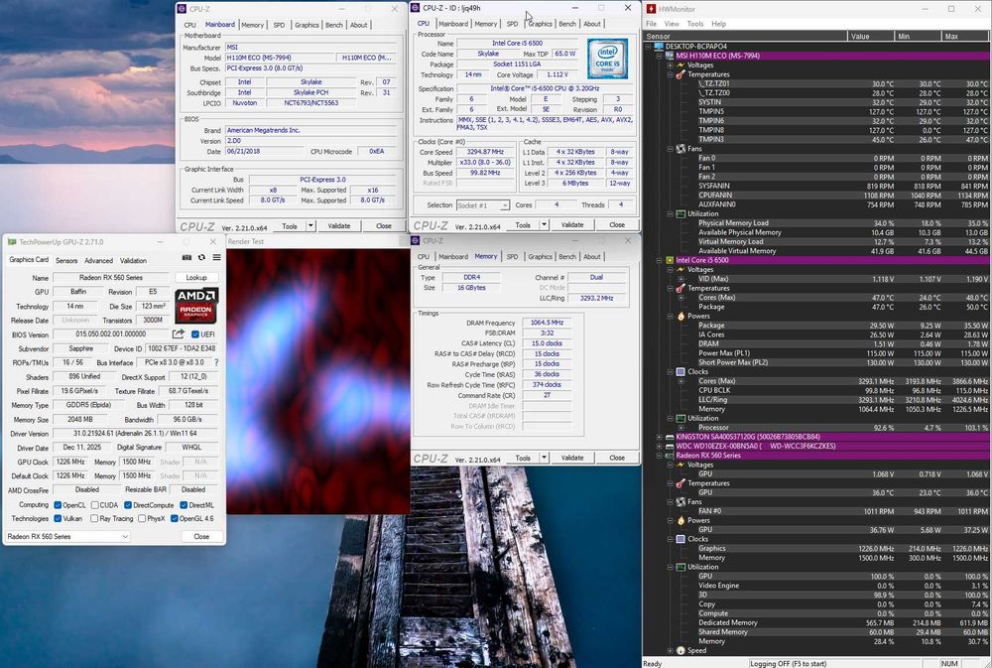Click the DESKTOP-BCPAPO4 computer icon

[x=660, y=47]
